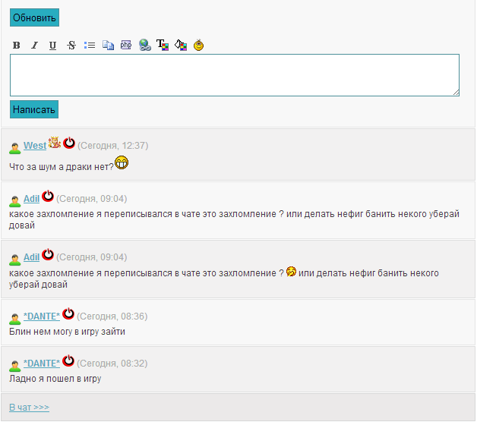477x422 pixels.
Task: Open the background fill color picker
Action: point(181,46)
